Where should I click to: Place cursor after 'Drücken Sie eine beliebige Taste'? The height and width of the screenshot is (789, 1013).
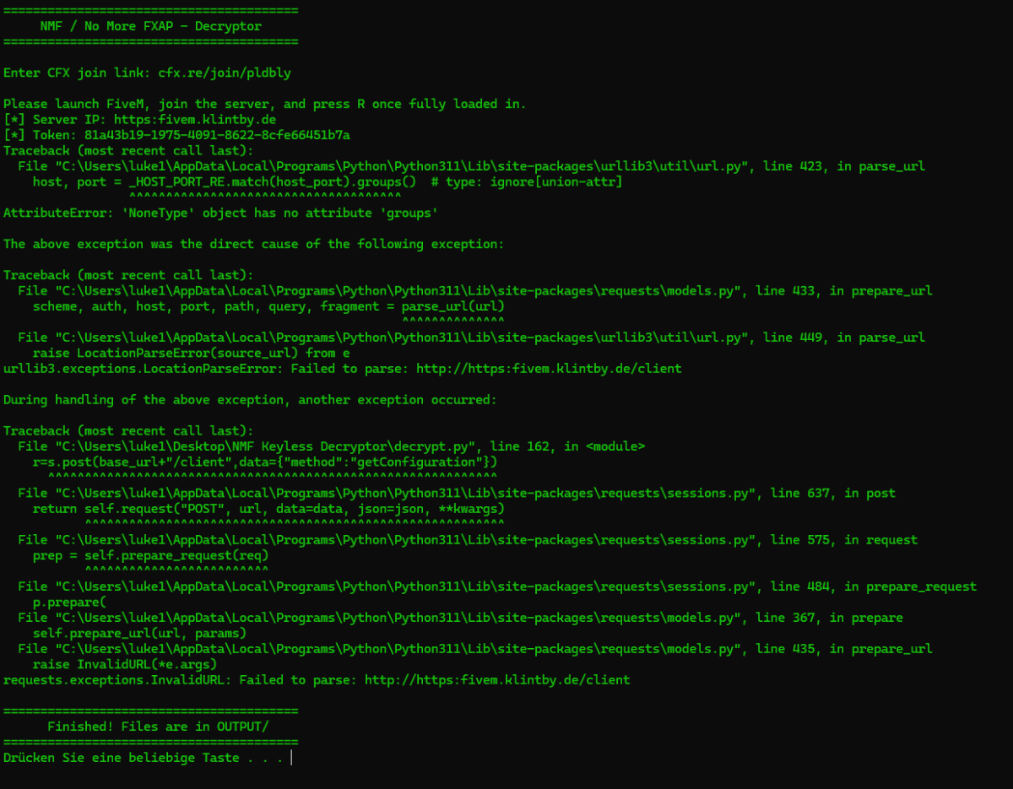290,758
